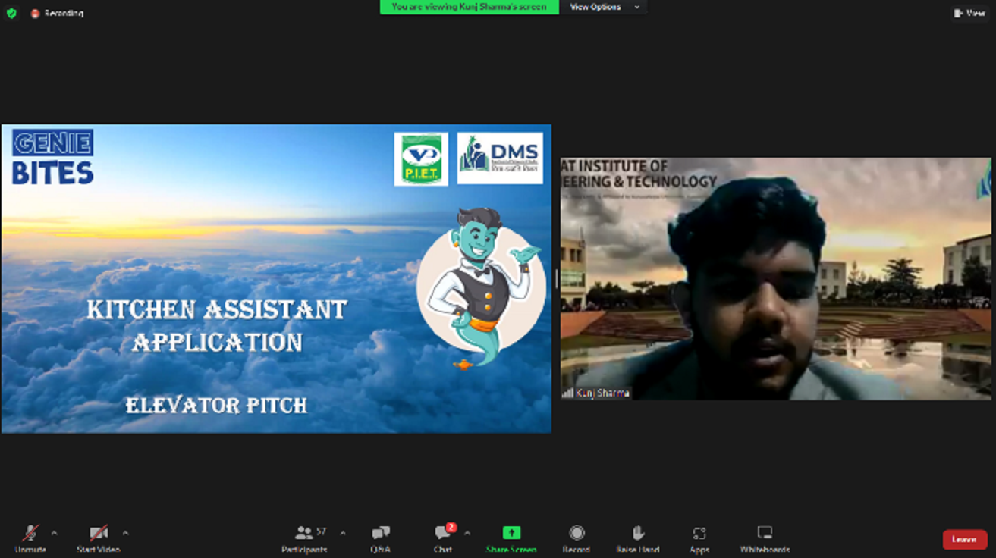Open the View Options dropdown
Viewport: 996px width, 558px height.
click(x=604, y=7)
